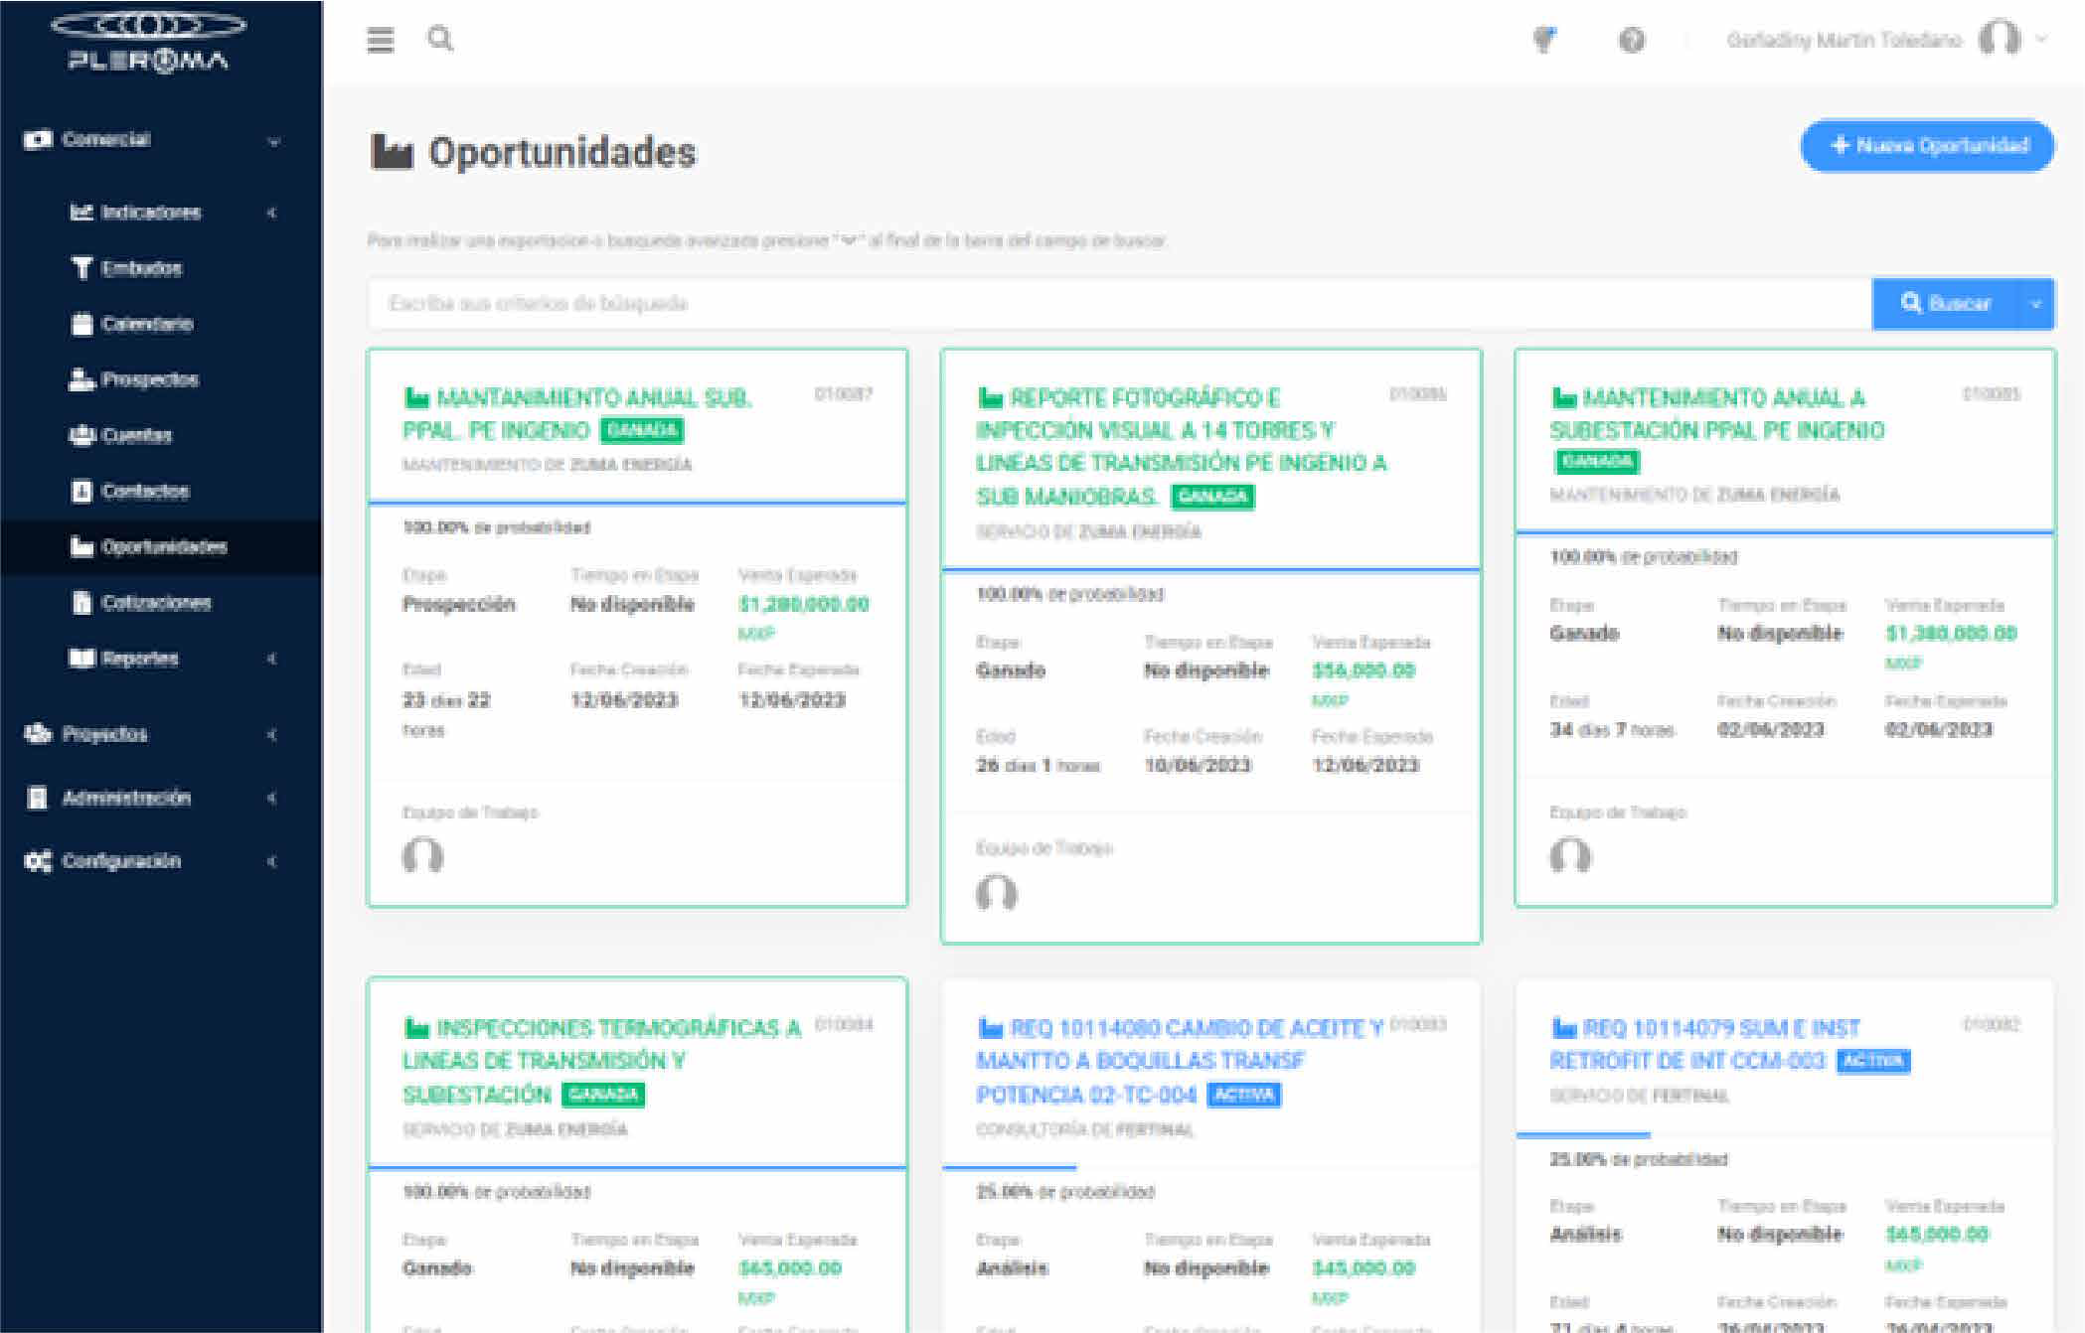
Task: Go to Cotizaciones in the sidebar
Action: click(155, 603)
